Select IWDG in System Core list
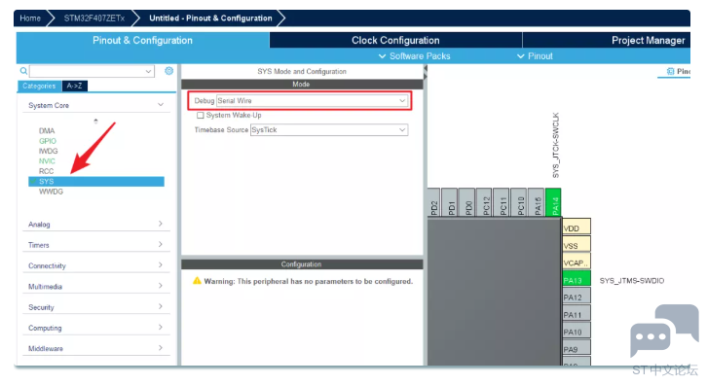This screenshot has width=707, height=385. [49, 151]
